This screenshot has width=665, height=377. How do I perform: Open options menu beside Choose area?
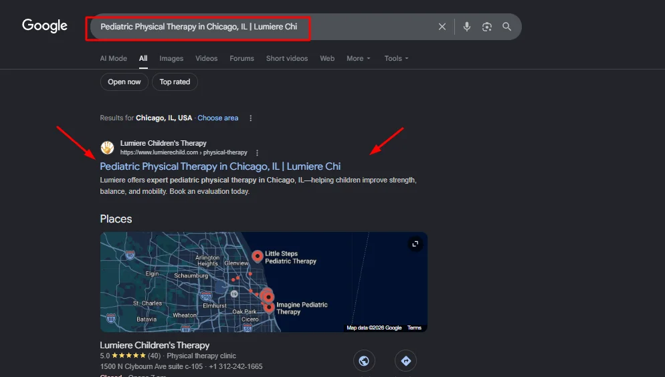click(x=251, y=118)
